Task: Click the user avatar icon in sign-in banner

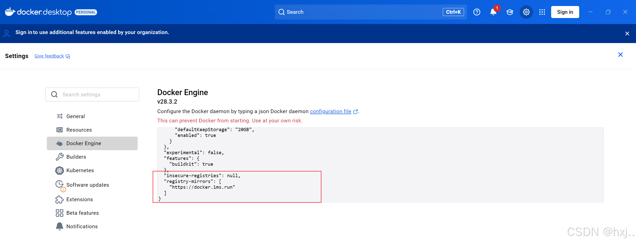Action: tap(7, 33)
